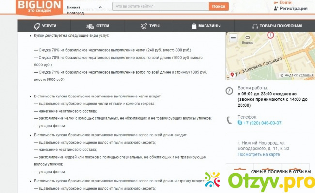Click the Biglion logo
The height and width of the screenshot is (193, 315).
click(39, 7)
